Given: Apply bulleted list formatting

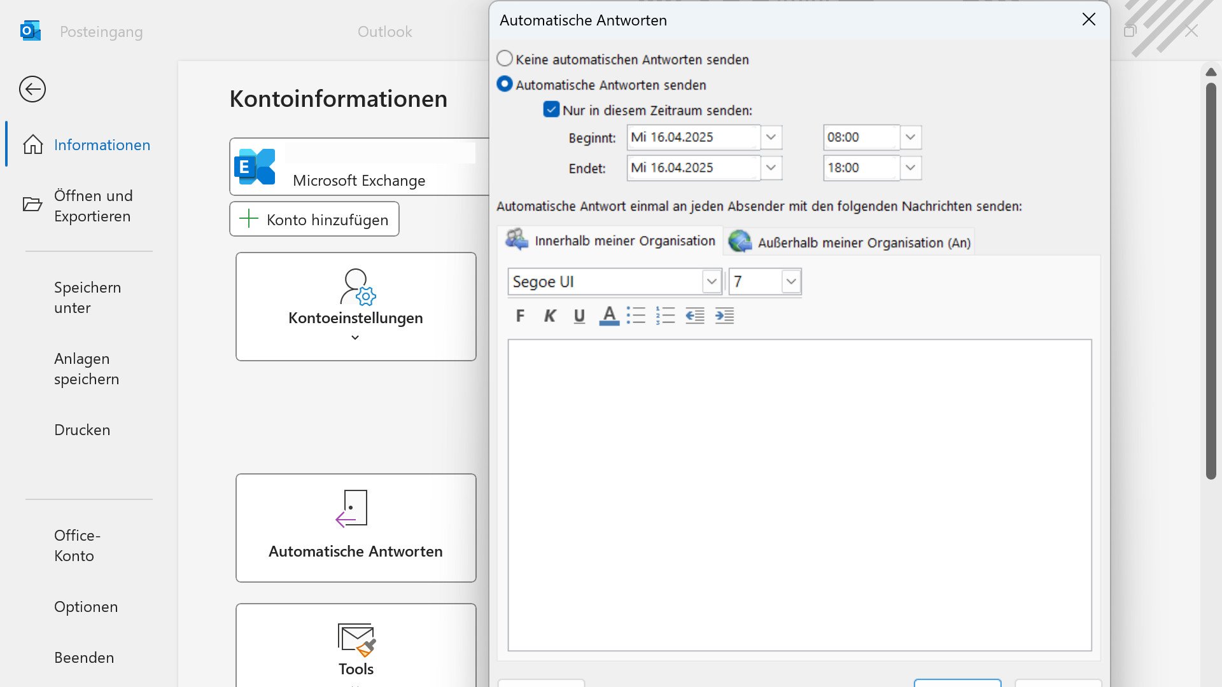Looking at the screenshot, I should coord(636,316).
